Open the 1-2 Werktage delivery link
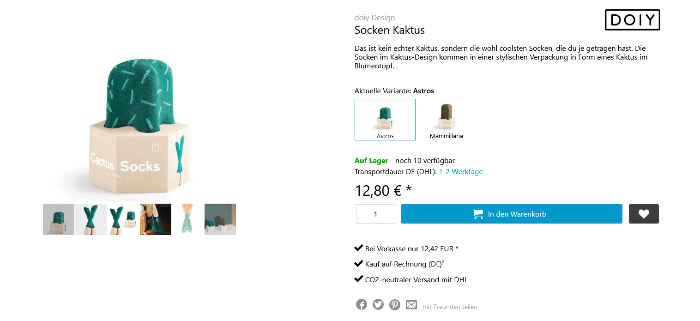The height and width of the screenshot is (321, 700). pyautogui.click(x=461, y=172)
